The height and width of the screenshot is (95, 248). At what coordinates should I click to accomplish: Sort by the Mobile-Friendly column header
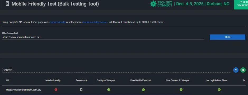point(53,80)
